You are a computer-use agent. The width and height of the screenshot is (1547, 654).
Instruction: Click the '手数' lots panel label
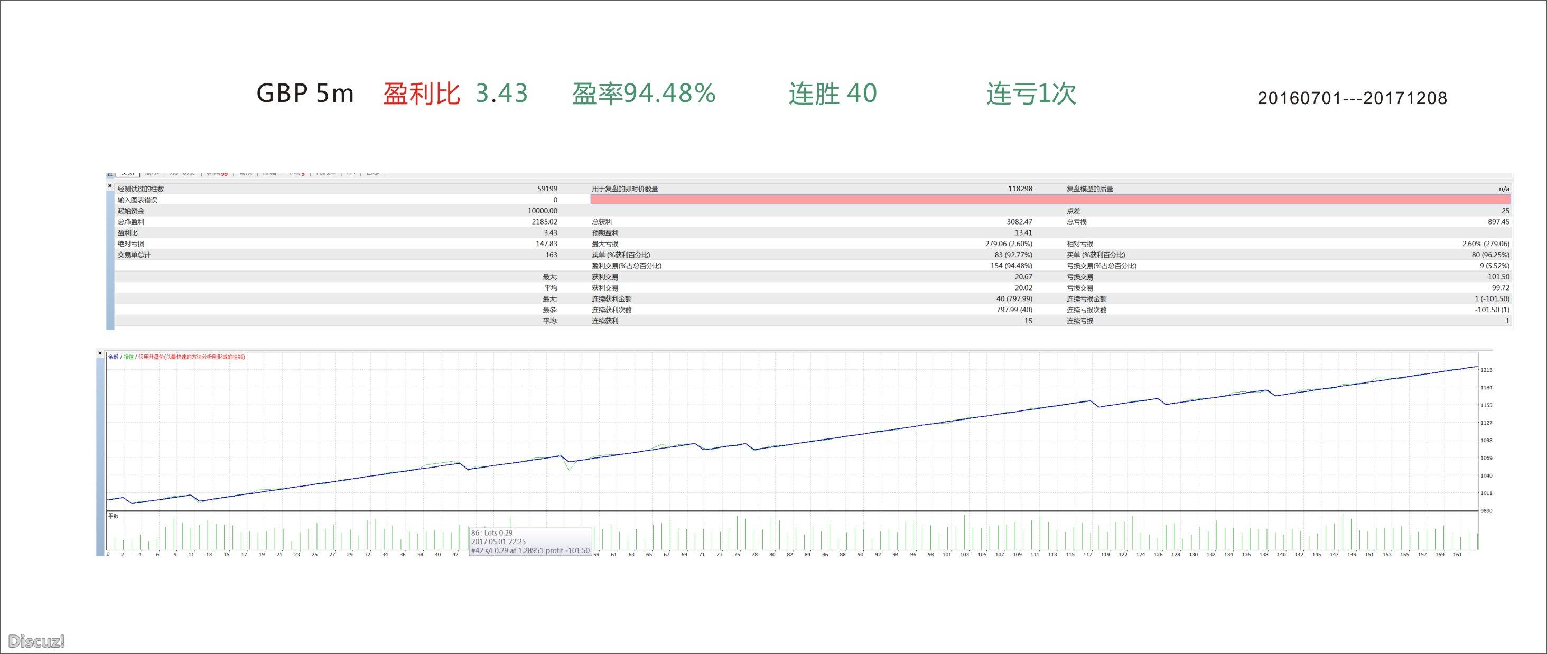tap(113, 516)
